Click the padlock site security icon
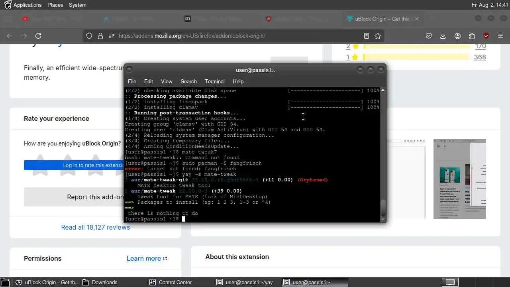Screen dimensions: 510x287 tap(100, 36)
